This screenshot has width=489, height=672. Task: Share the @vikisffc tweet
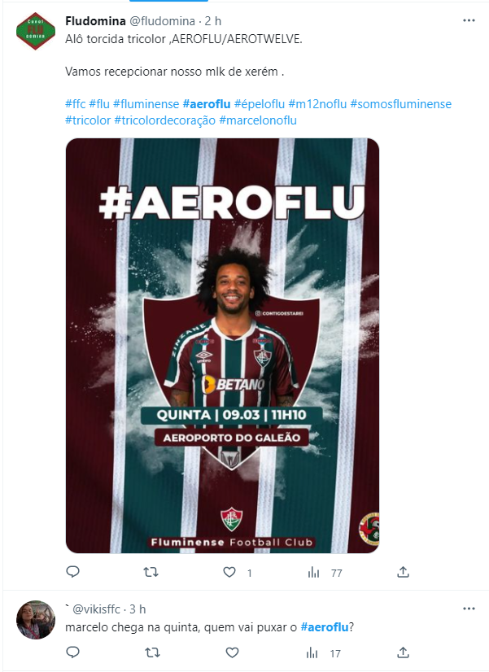(403, 652)
